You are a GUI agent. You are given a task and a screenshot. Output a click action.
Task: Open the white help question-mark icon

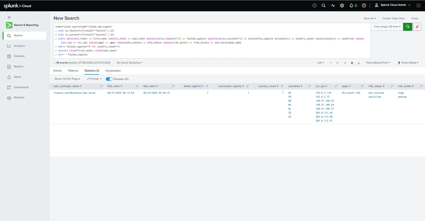click(364, 5)
